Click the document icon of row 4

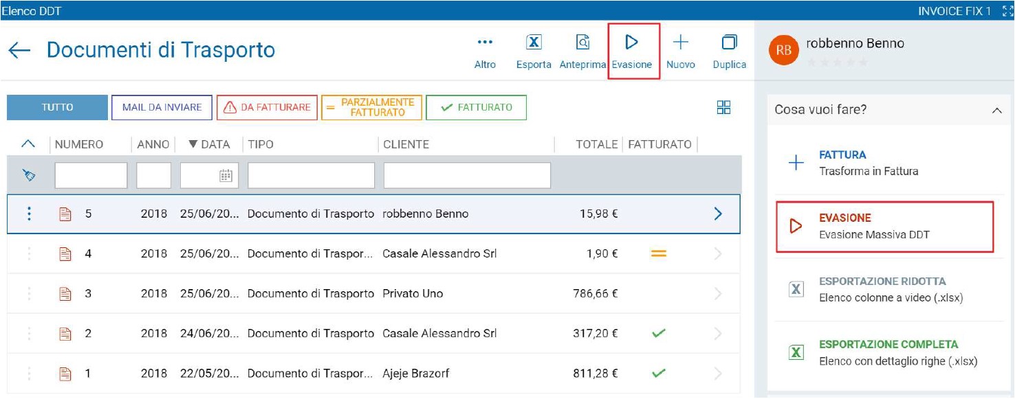tap(66, 254)
